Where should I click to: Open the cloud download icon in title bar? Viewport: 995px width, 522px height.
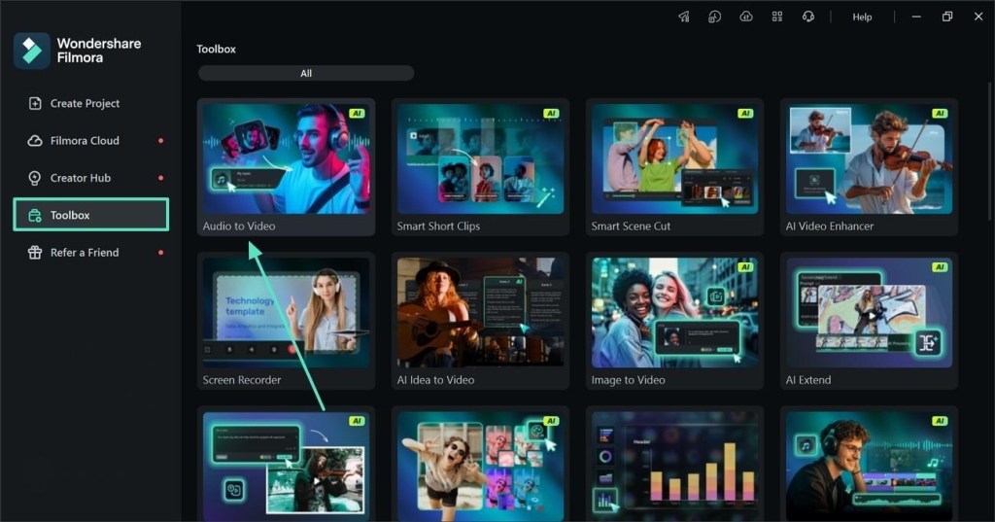click(x=745, y=17)
